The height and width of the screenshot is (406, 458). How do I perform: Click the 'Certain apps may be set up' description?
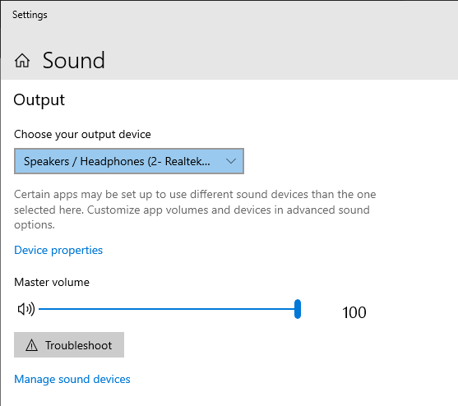pos(195,210)
